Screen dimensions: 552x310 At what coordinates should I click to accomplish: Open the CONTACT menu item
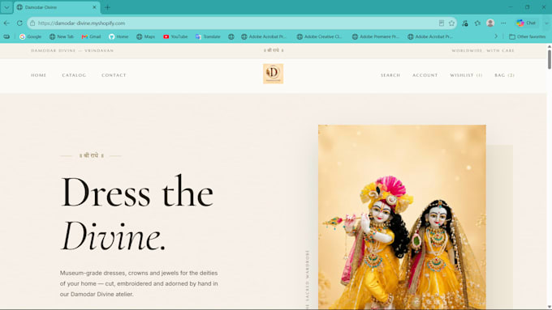tap(114, 75)
